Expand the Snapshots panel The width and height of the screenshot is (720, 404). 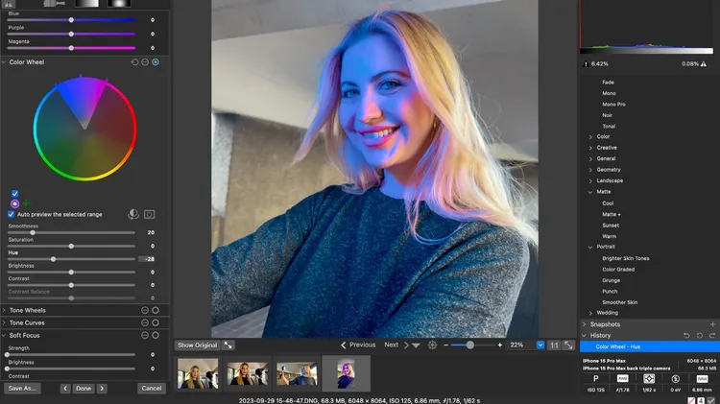(584, 324)
